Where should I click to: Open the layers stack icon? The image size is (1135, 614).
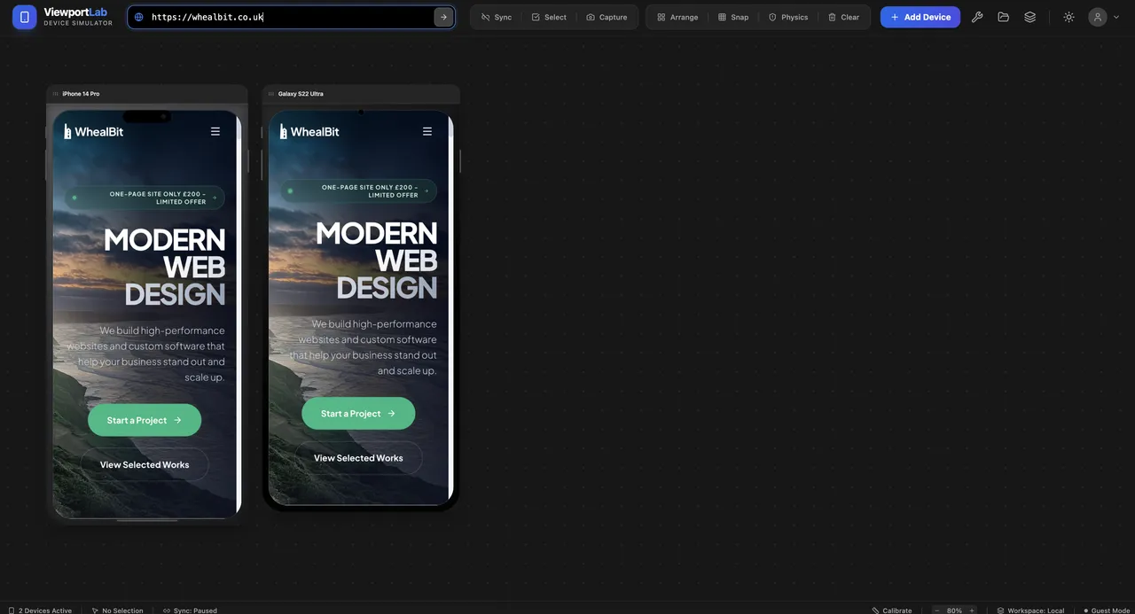click(1029, 17)
